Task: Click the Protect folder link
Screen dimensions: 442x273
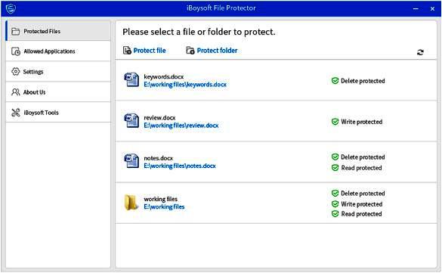Action: point(217,51)
